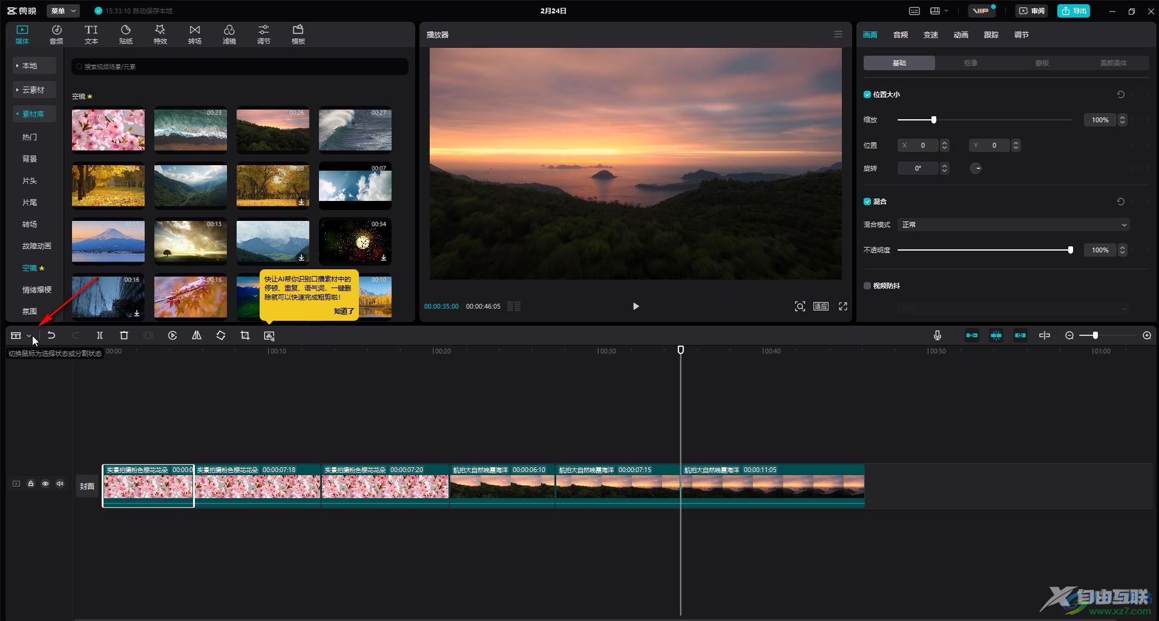
Task: Click the 导出 export button
Action: (1074, 11)
